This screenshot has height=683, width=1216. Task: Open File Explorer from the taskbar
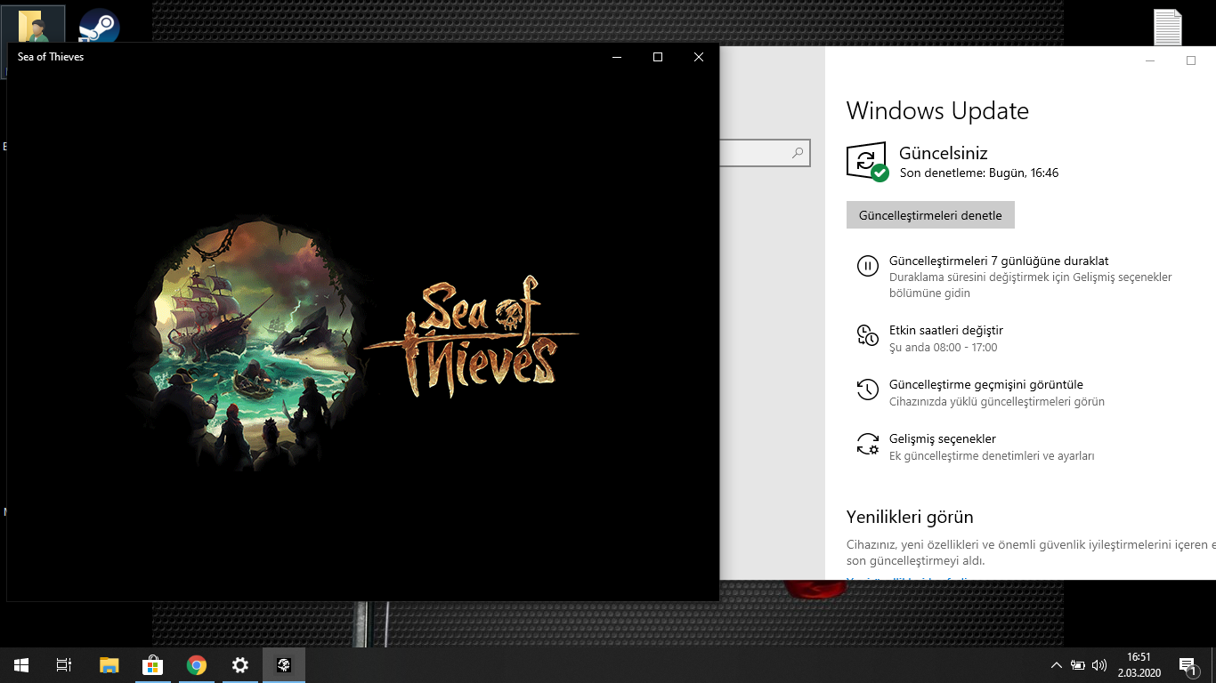(109, 664)
